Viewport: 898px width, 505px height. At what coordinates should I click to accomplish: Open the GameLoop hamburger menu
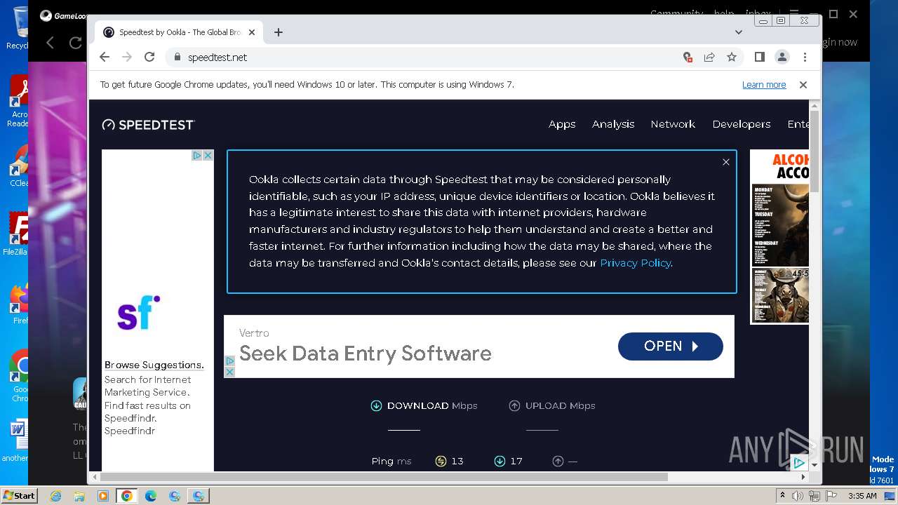(793, 14)
